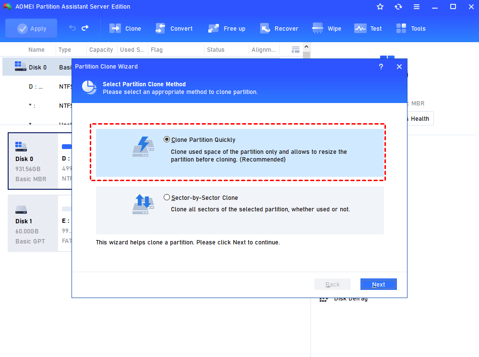Click the Next button in wizard
This screenshot has height=357, width=479.
click(379, 284)
